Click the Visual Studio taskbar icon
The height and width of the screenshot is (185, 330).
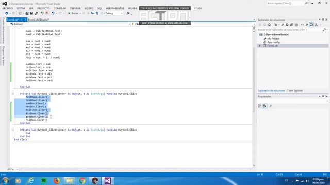pyautogui.click(x=108, y=181)
